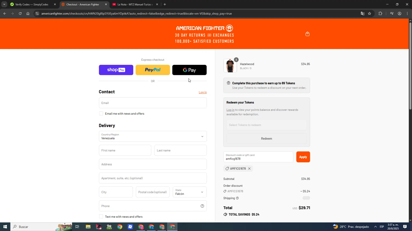Open media controls icon

(x=392, y=13)
